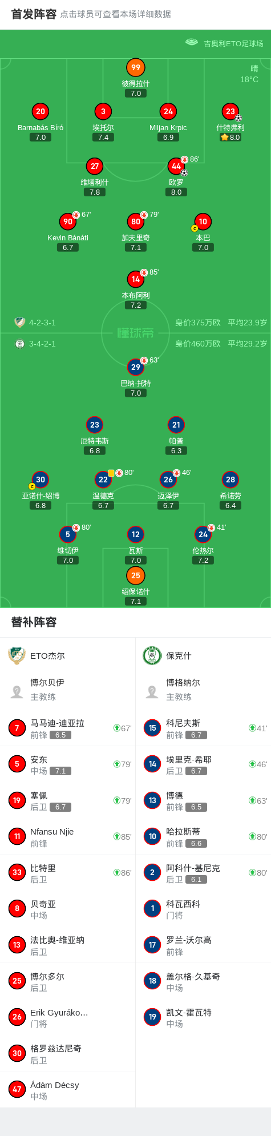Select substitute goalkeeper 科瓦西科 number 1
Screen dimensions: 271x1136
[x=203, y=909]
